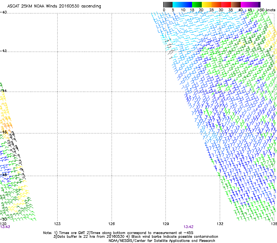Click the latitude label -50

pyautogui.click(x=3, y=219)
